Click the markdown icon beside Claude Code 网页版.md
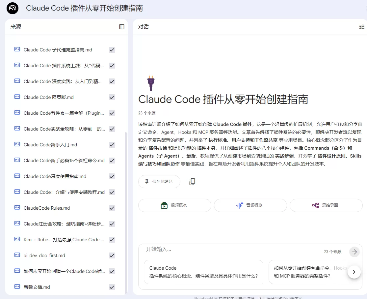This screenshot has width=367, height=299. pyautogui.click(x=17, y=97)
